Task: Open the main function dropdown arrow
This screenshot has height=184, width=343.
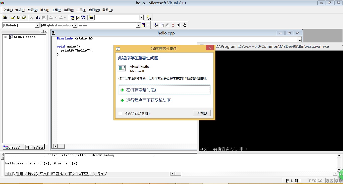Action: (138, 25)
